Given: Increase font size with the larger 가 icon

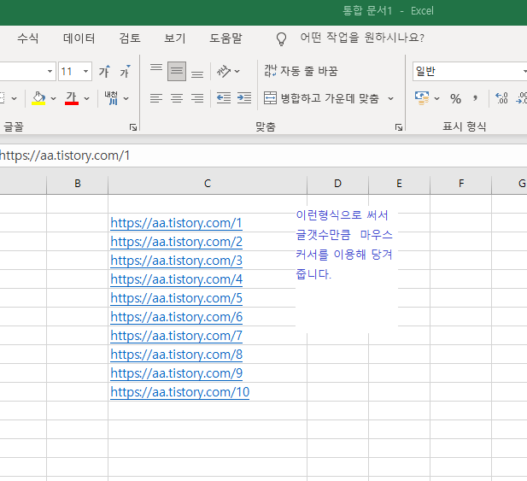Looking at the screenshot, I should pyautogui.click(x=104, y=71).
